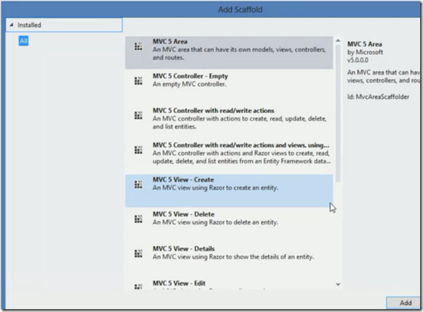Image resolution: width=423 pixels, height=312 pixels.
Task: Click the scroll down arrow of scaffold list
Action: [338, 284]
